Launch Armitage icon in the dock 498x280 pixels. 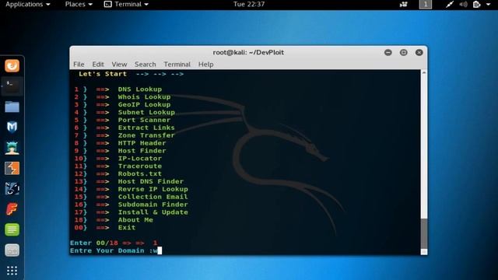12,148
